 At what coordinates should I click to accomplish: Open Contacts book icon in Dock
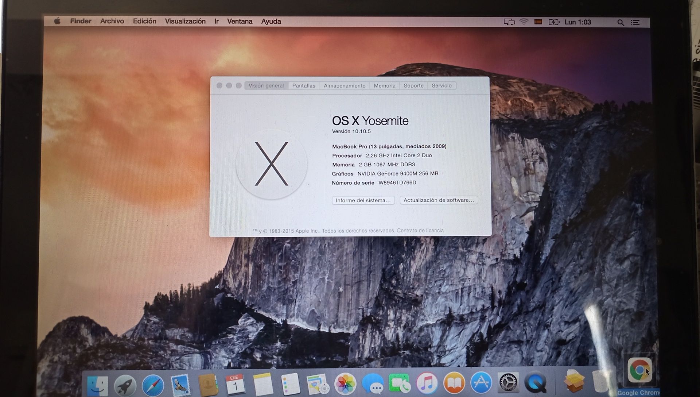click(x=208, y=385)
